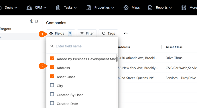The height and width of the screenshot is (108, 197).
Task: Click the undo arrow icon
Action: (126, 33)
